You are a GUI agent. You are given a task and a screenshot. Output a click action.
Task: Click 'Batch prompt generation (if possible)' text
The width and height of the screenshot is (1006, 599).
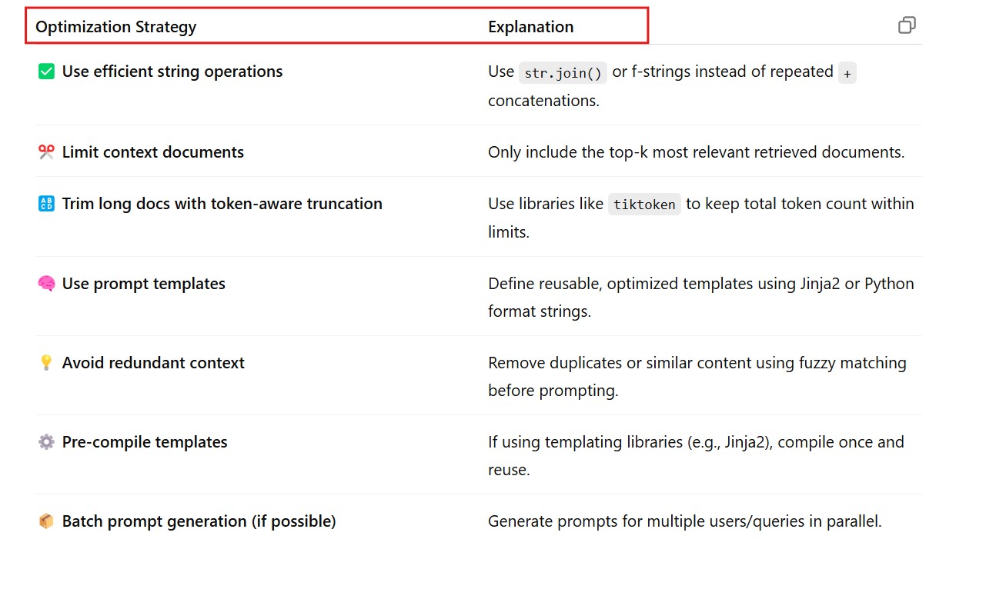pyautogui.click(x=199, y=521)
